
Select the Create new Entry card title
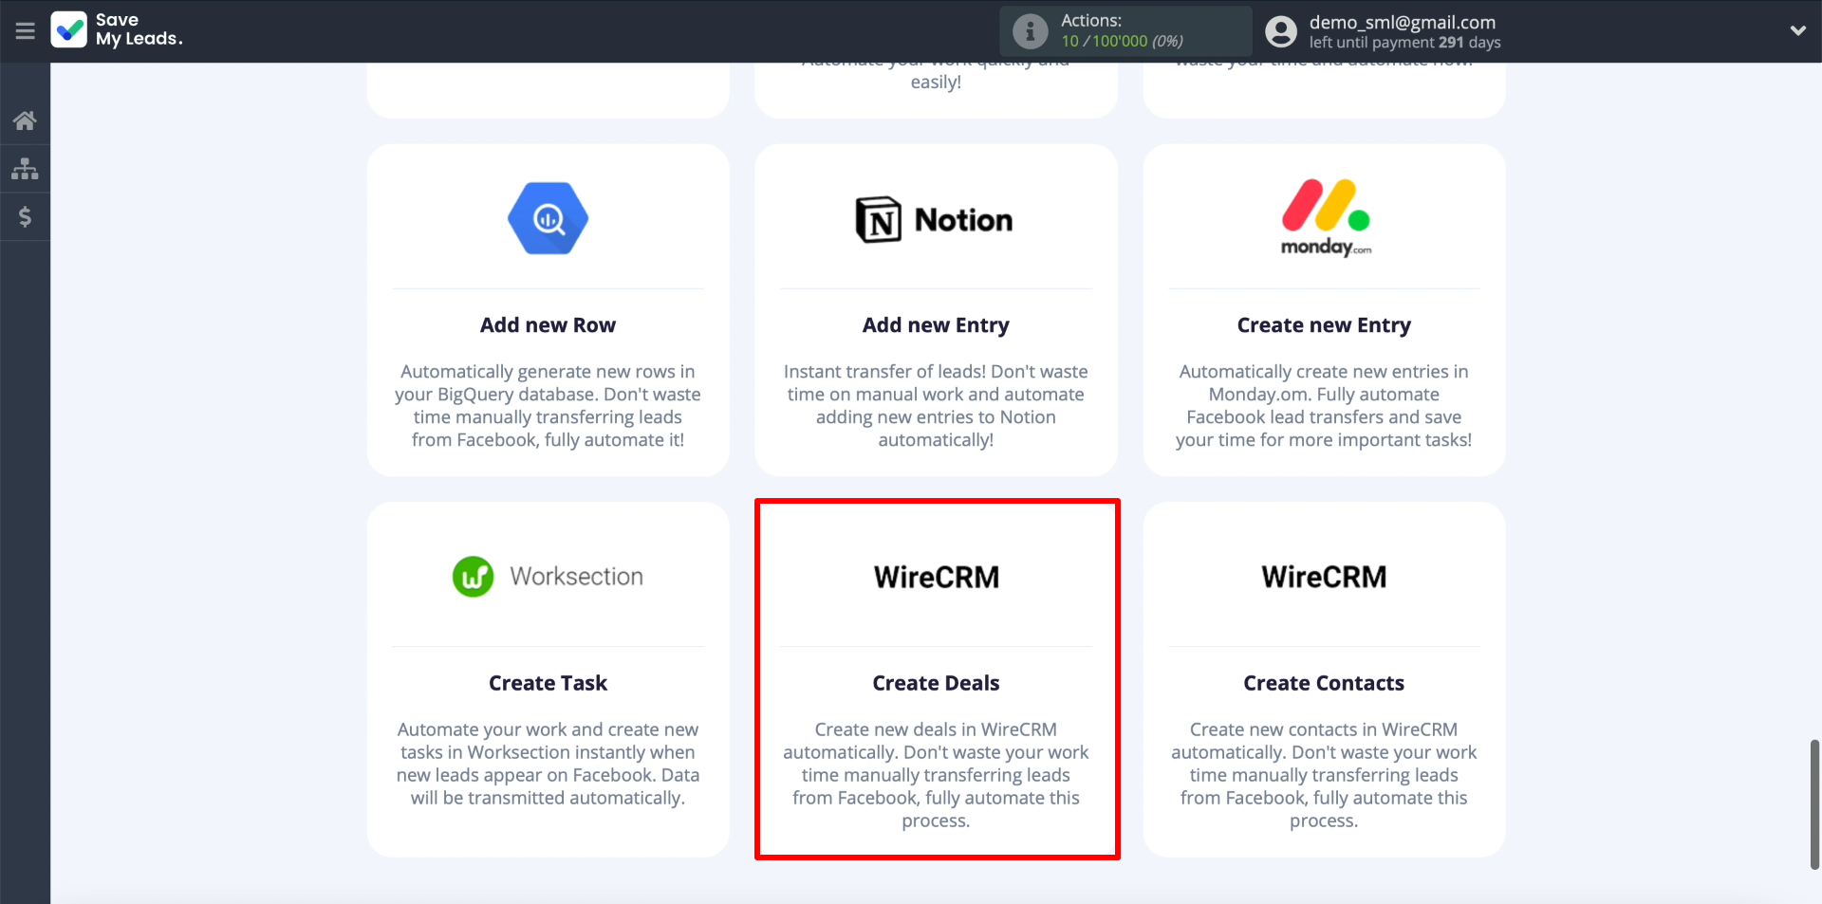tap(1324, 325)
